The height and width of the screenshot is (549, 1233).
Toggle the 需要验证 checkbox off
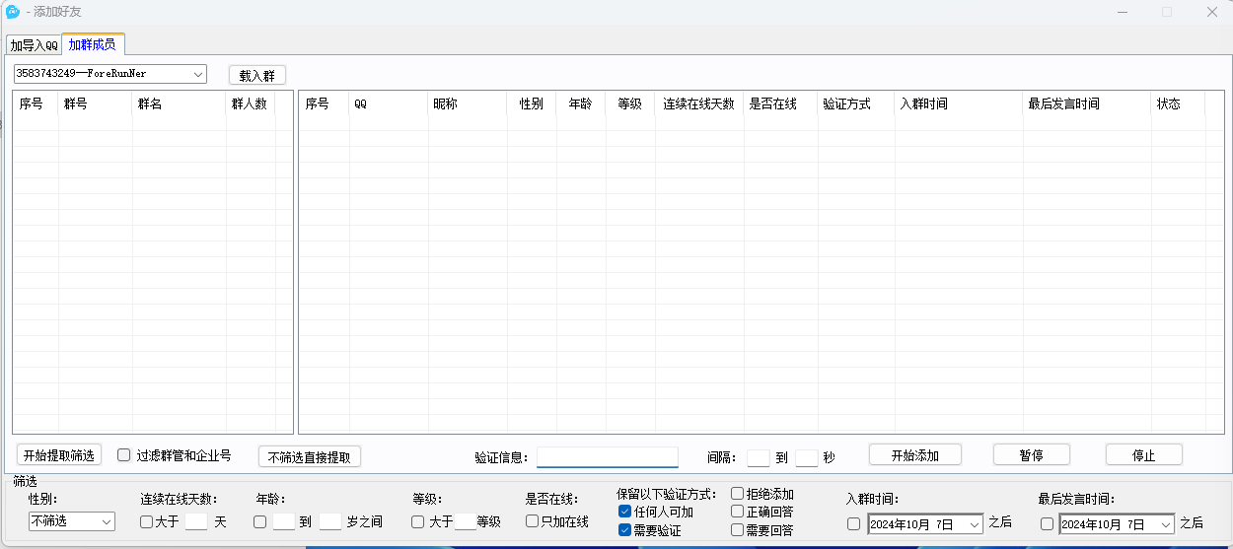pos(624,530)
